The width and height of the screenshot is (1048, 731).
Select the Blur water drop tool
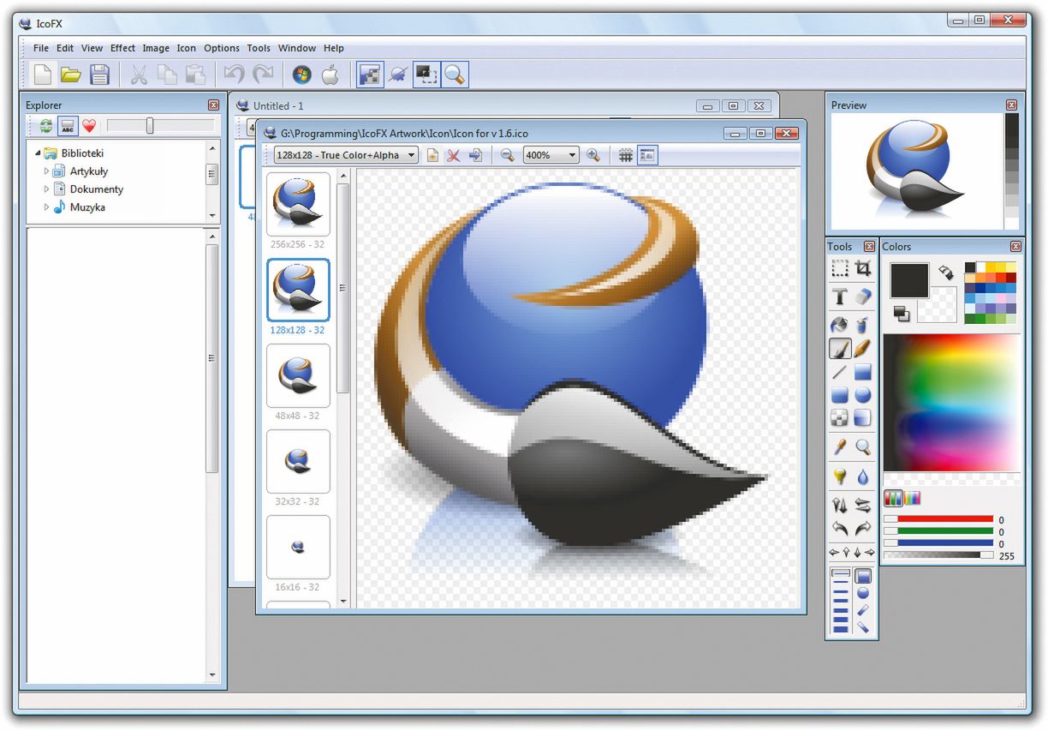[863, 476]
